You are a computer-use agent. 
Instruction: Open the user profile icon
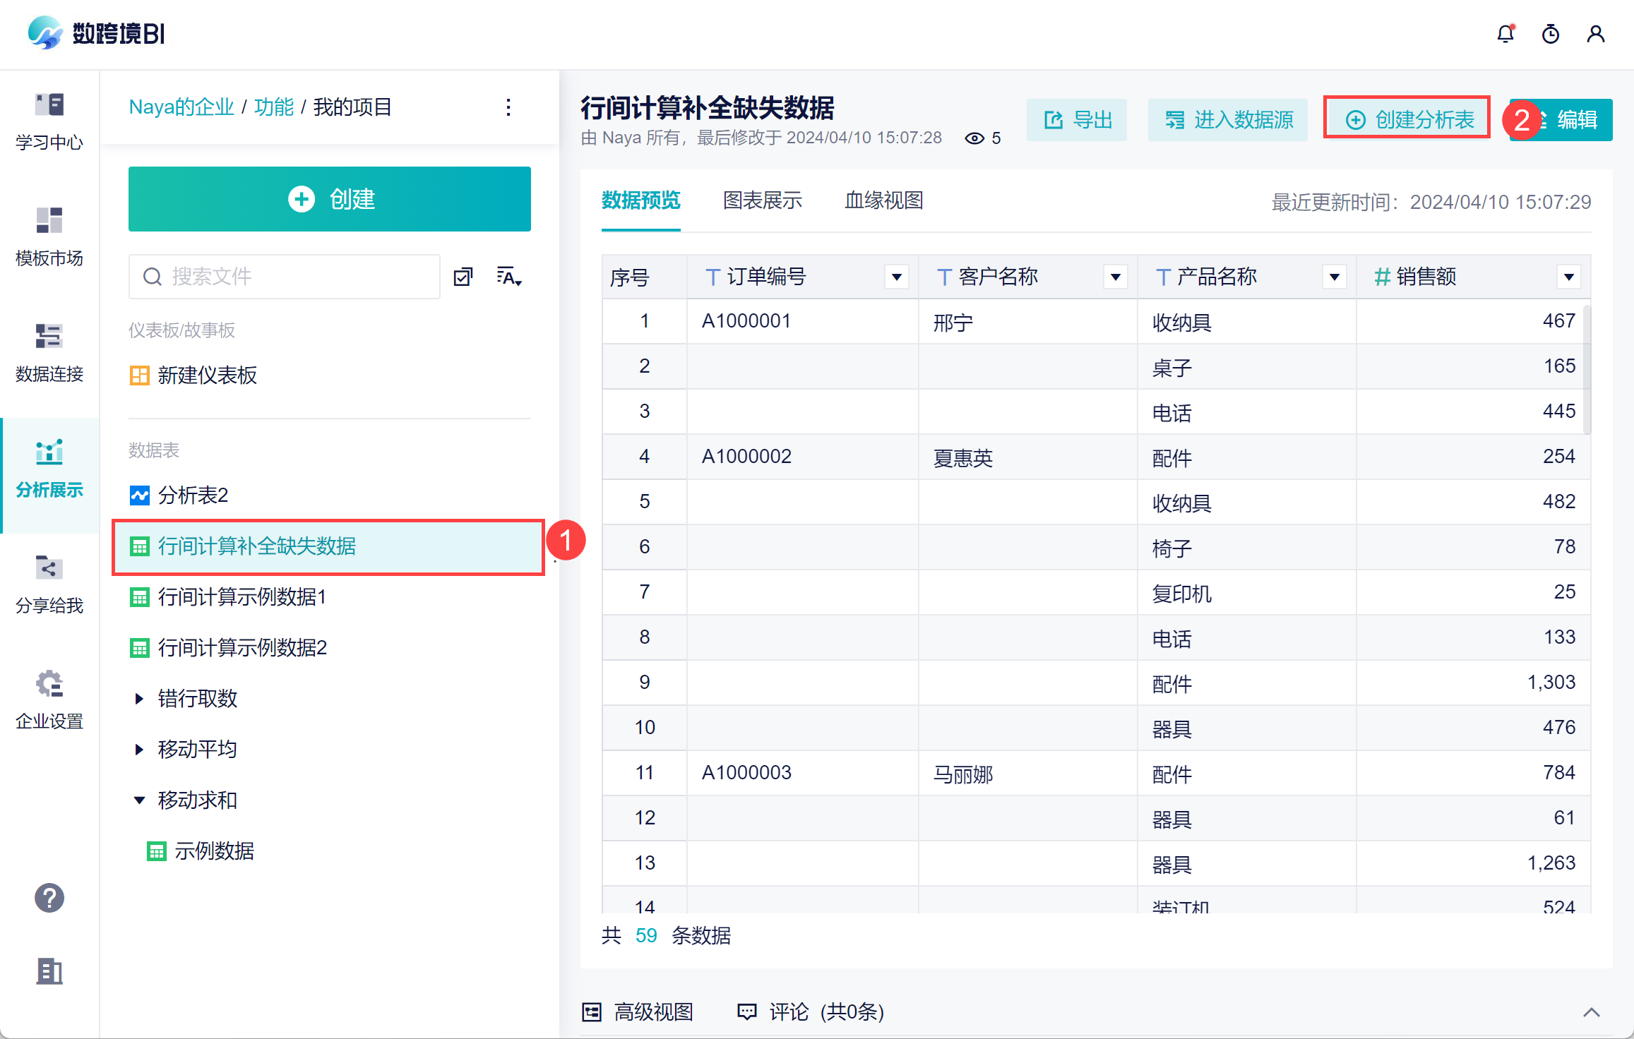click(1595, 34)
